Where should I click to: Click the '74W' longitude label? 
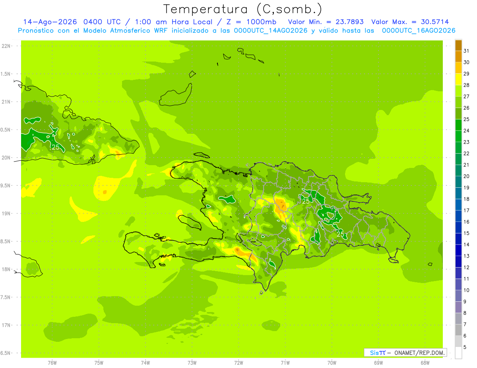(145, 363)
